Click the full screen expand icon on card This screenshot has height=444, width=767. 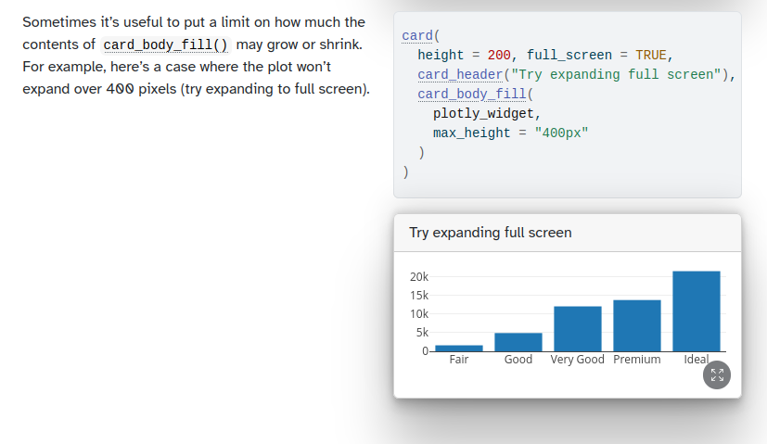click(x=717, y=375)
